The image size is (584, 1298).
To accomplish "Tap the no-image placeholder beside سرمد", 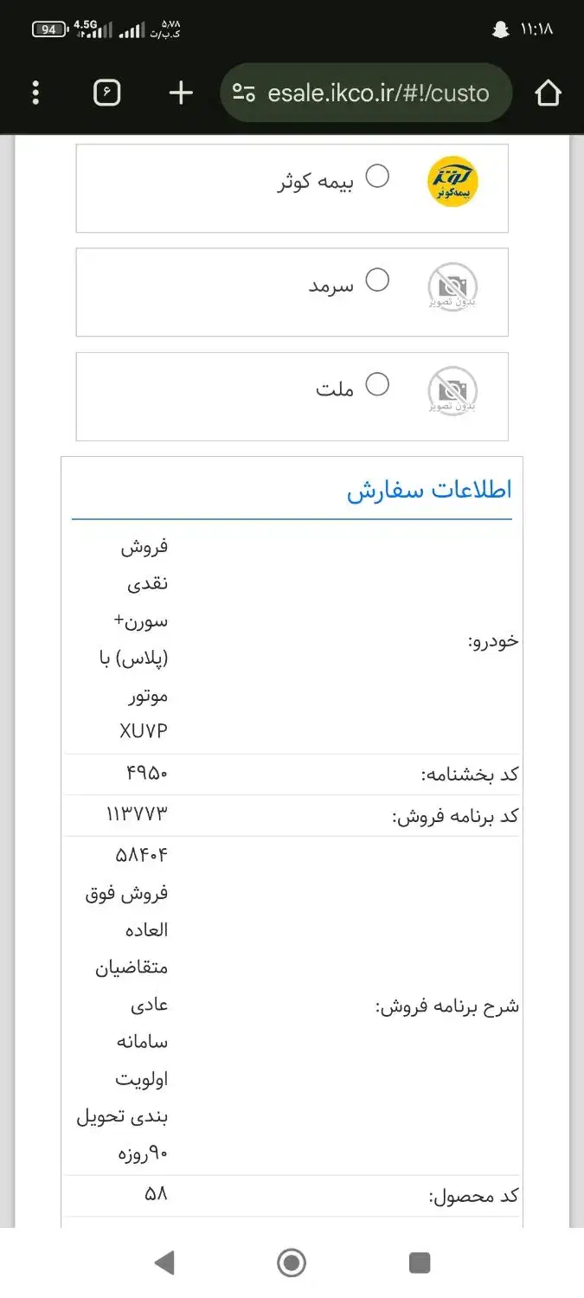I will click(x=452, y=286).
